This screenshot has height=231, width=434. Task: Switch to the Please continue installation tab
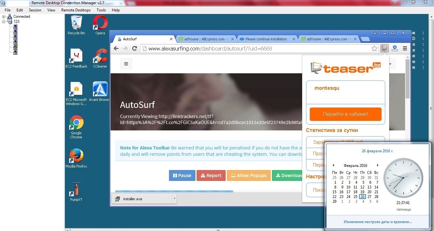(266, 39)
